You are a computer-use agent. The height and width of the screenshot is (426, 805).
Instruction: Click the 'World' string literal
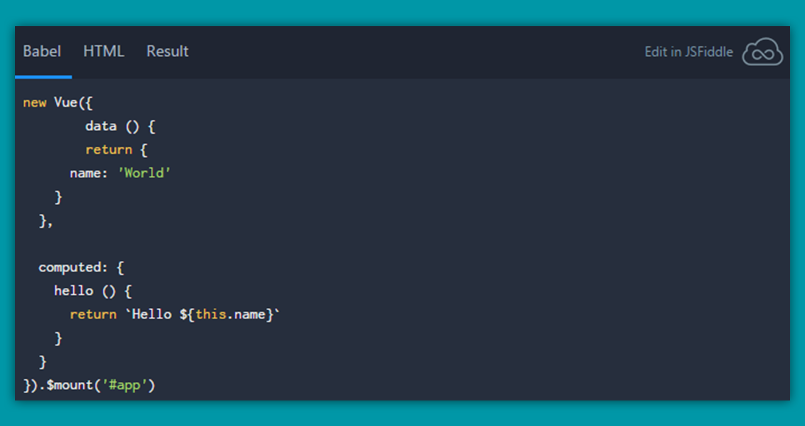(144, 173)
